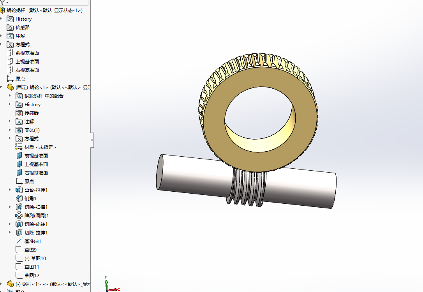The image size is (423, 292).
Task: Select the top-level 上视基准面 plane icon
Action: pos(10,62)
